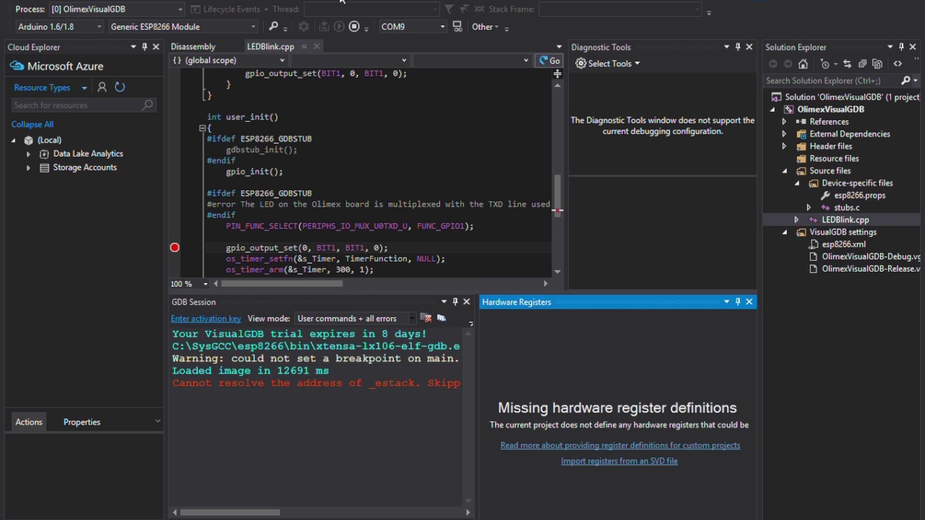Click the Search for resources field
Image resolution: width=925 pixels, height=520 pixels.
[x=76, y=105]
